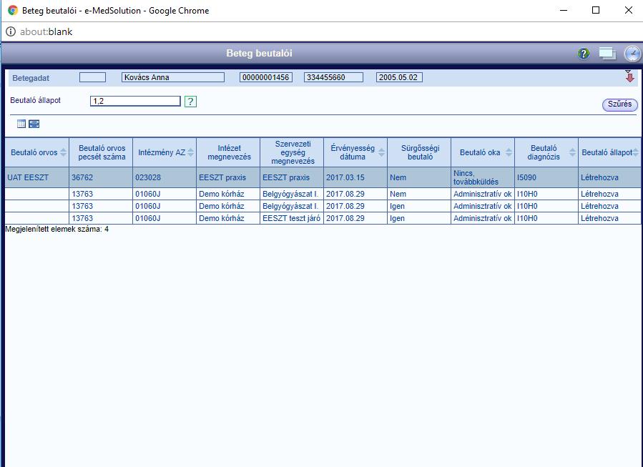Viewport: 643px width, 467px height.
Task: Click the Szervezeti egység megnevezés header
Action: click(293, 152)
